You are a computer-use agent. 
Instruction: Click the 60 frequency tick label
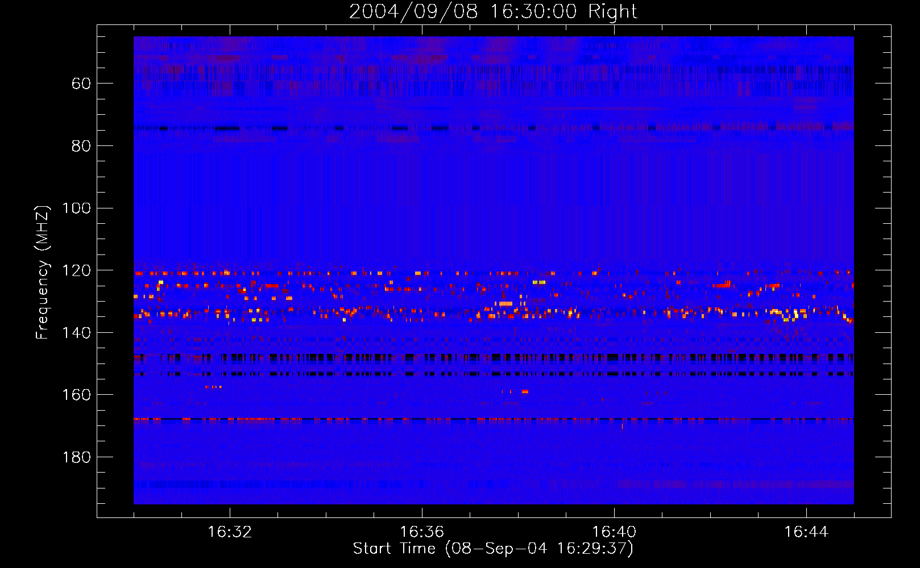pos(81,83)
